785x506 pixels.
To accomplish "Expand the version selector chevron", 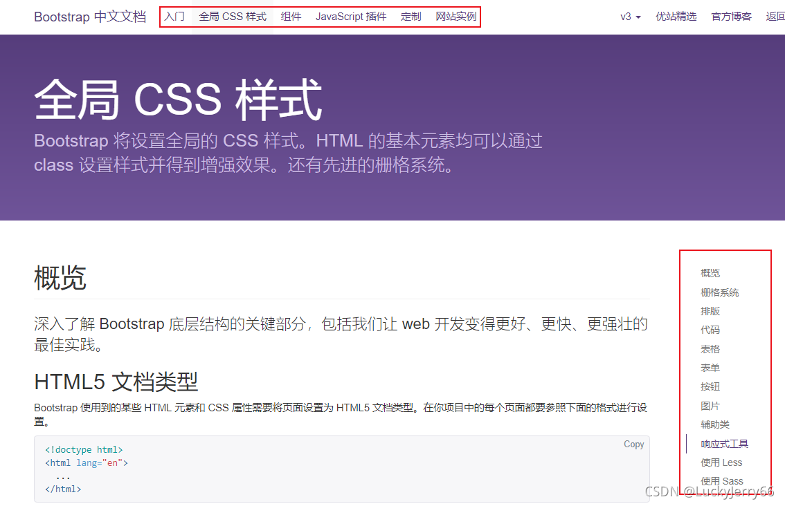I will (638, 17).
